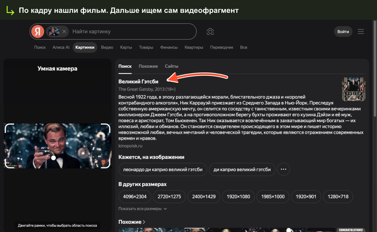Choose the 1280×718 image size

pos(338,196)
